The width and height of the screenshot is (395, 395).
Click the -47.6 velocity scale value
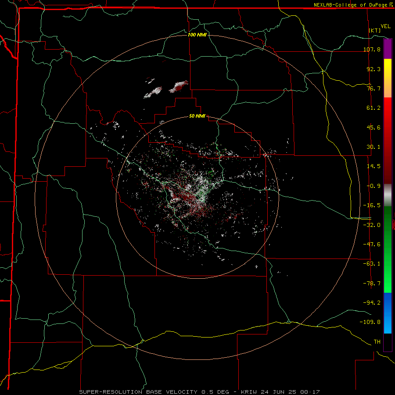tap(372, 244)
